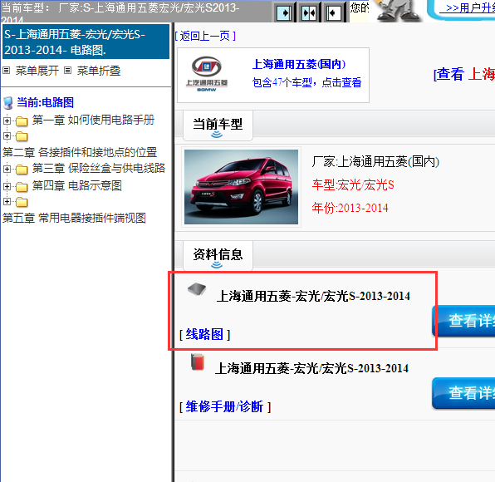Select 第二章 各接插件和接地点的位置 label
The height and width of the screenshot is (482, 495).
pyautogui.click(x=80, y=153)
